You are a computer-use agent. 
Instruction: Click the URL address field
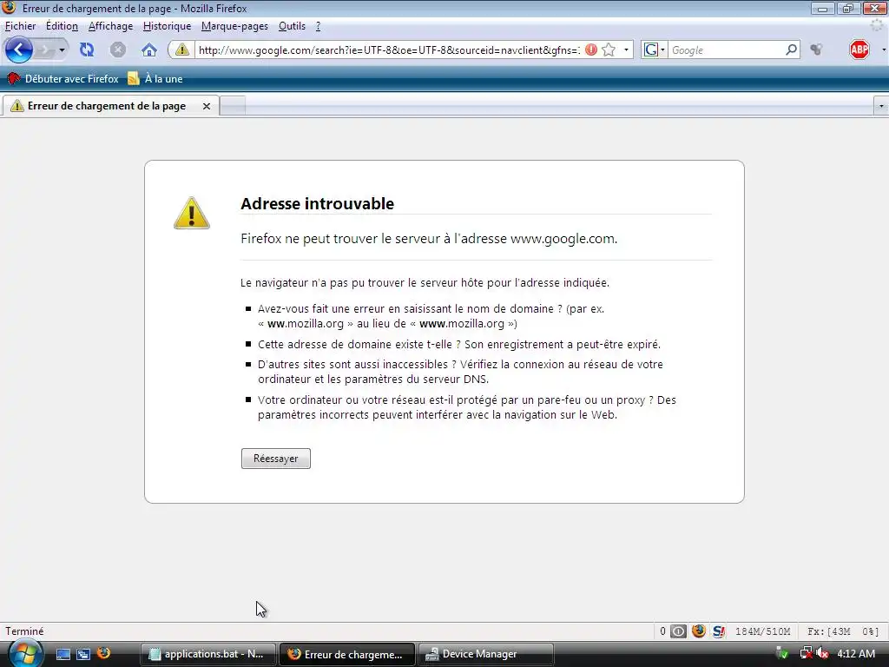click(388, 50)
